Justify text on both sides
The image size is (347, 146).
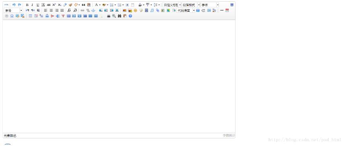(x=62, y=10)
